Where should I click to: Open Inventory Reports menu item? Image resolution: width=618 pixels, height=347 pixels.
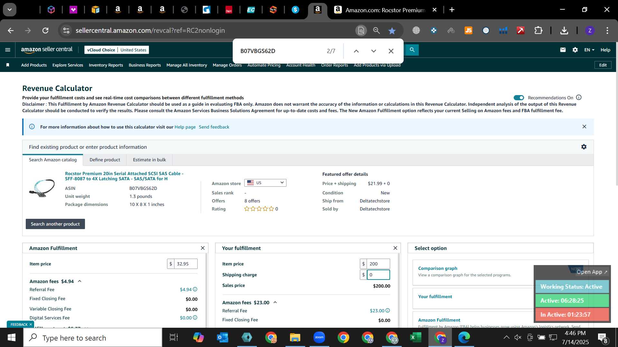pos(106,65)
